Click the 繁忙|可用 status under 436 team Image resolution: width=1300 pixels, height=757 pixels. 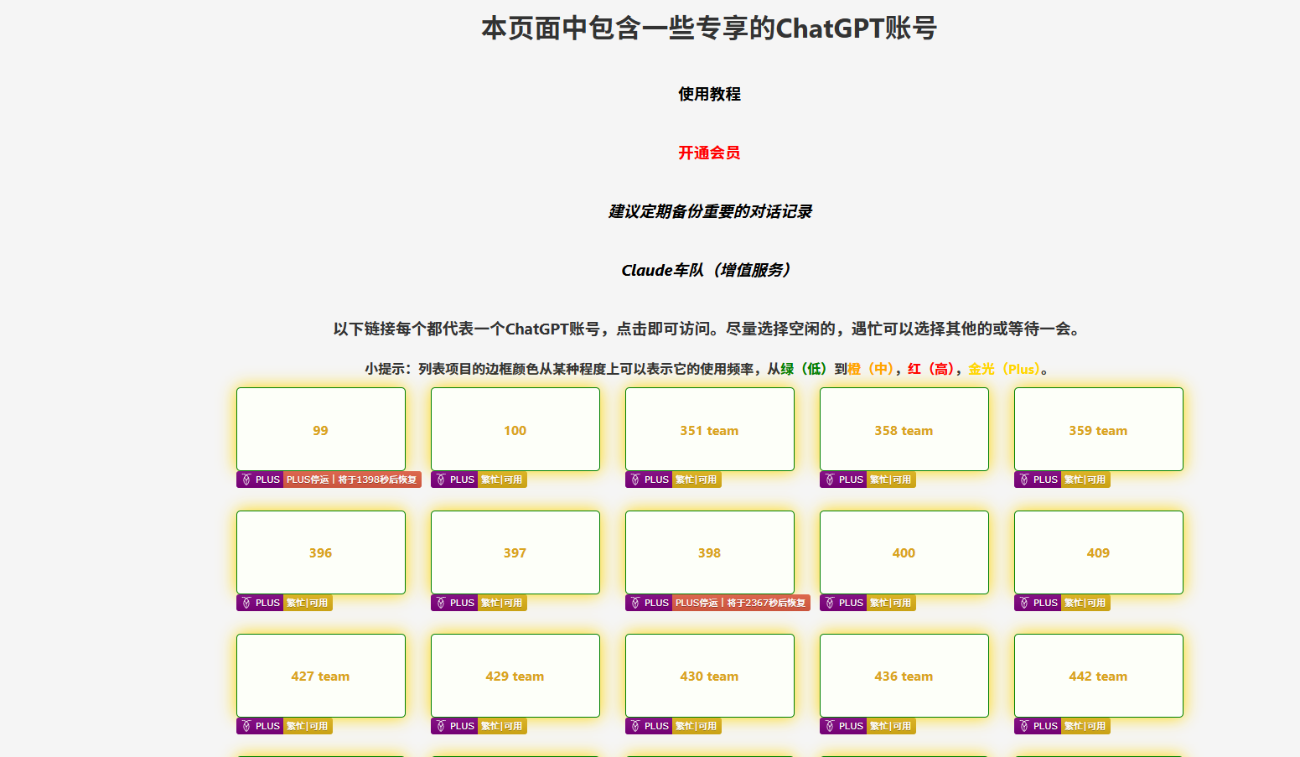(x=891, y=726)
